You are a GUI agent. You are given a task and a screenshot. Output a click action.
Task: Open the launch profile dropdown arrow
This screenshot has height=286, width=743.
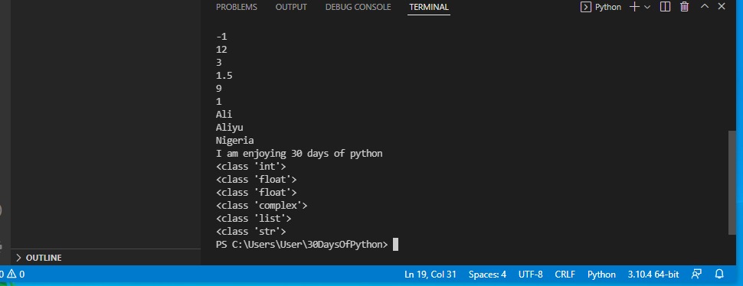pyautogui.click(x=647, y=7)
